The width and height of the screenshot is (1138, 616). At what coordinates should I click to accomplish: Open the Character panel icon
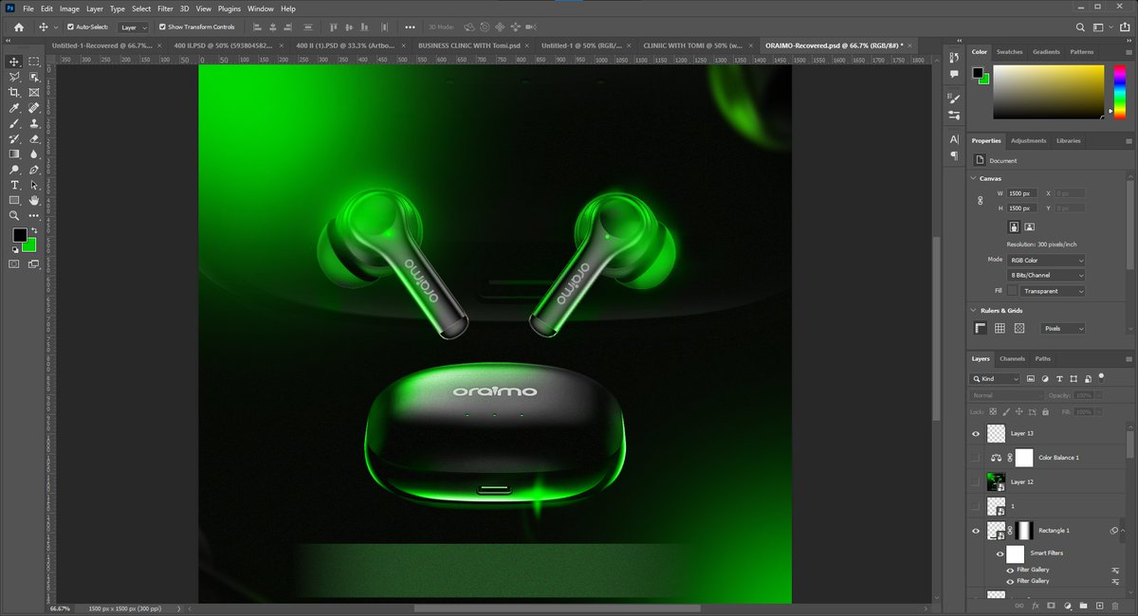pyautogui.click(x=954, y=139)
